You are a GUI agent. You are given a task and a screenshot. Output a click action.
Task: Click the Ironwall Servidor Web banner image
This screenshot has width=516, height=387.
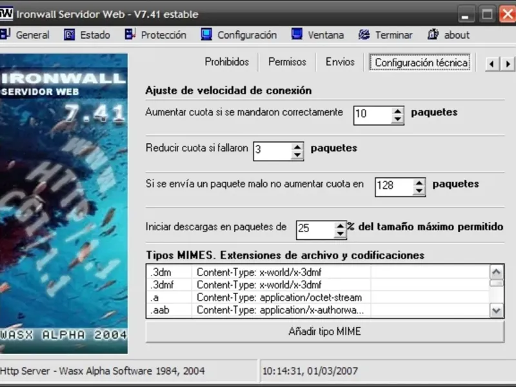point(63,204)
